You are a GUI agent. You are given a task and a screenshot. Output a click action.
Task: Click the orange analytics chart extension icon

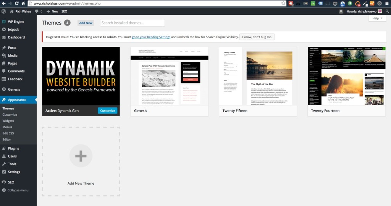pos(372,3)
